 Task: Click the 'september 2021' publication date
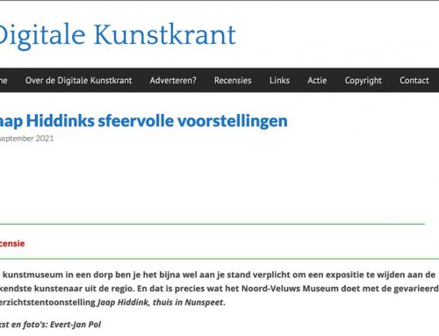[26, 139]
